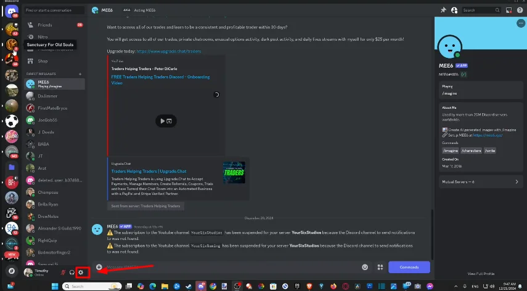Open Bella Ryan direct message
This screenshot has height=291, width=527.
[55, 204]
